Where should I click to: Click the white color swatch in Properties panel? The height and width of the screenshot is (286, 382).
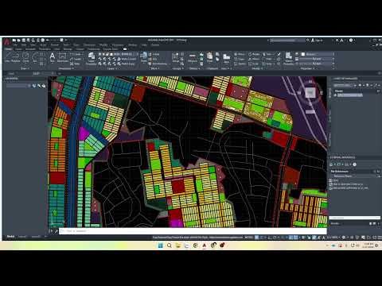[303, 54]
